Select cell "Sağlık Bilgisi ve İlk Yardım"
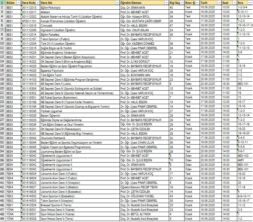The image size is (253, 222). pyautogui.click(x=80, y=48)
